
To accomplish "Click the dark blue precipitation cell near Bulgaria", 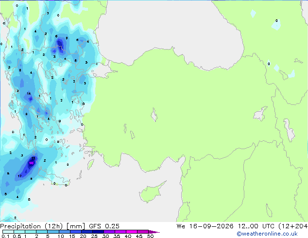I will pos(60,44).
